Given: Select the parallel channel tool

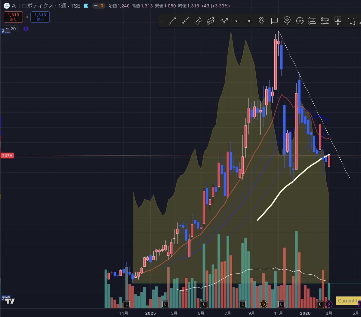Looking at the screenshot, I should click(x=211, y=21).
